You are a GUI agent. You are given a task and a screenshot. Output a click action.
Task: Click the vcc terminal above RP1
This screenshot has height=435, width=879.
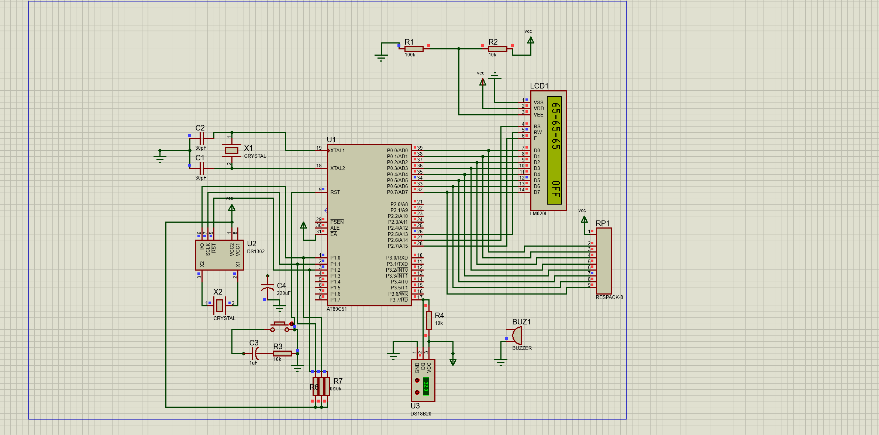(x=584, y=219)
